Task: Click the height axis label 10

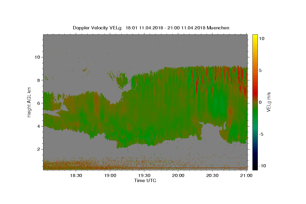Action: click(37, 57)
